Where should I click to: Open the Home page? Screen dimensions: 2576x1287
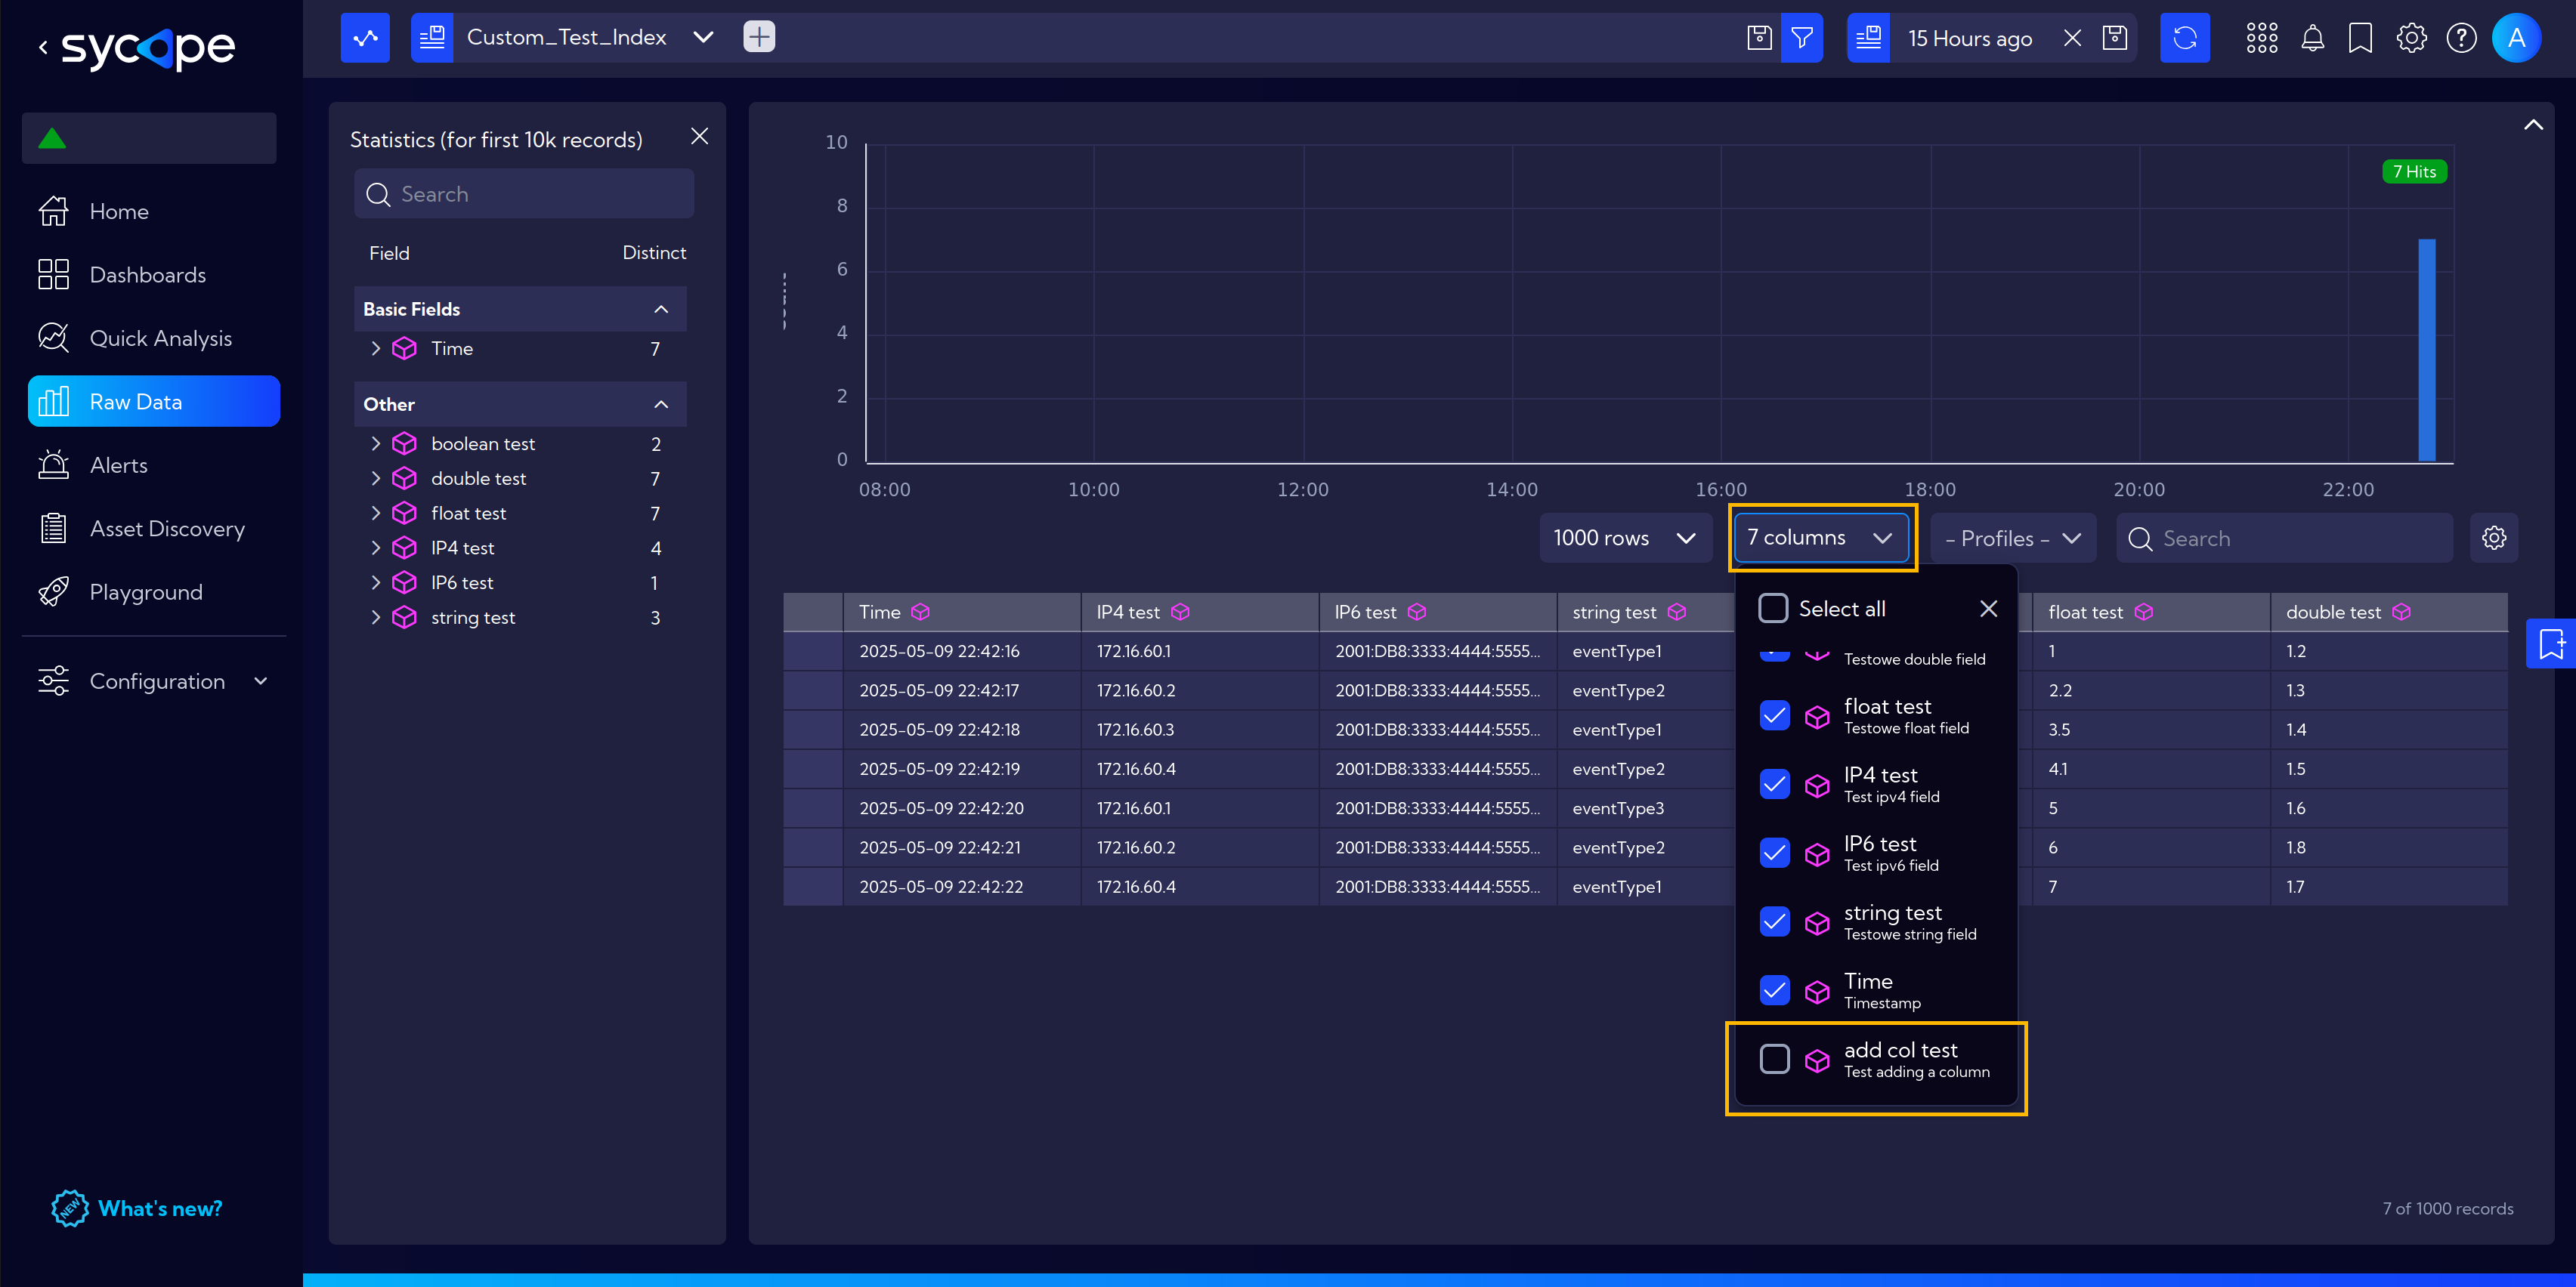(118, 211)
